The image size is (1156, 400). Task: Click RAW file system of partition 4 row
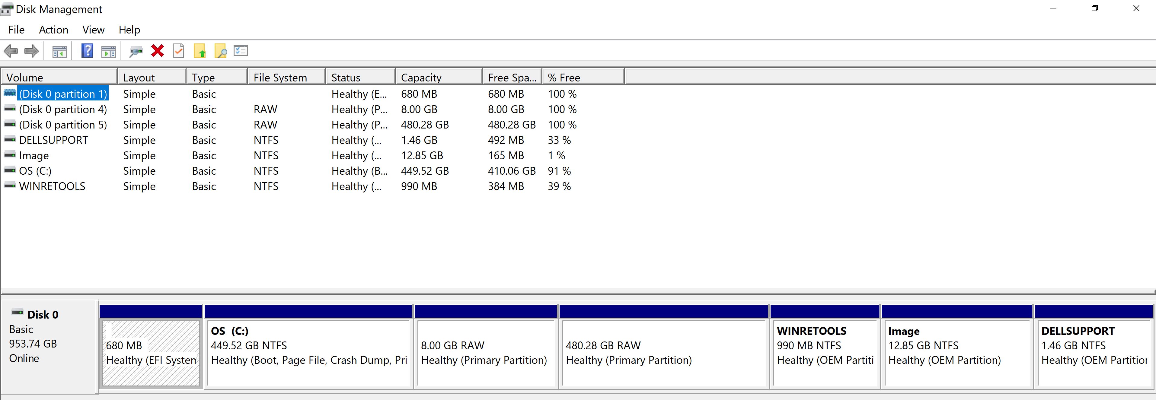(x=265, y=110)
